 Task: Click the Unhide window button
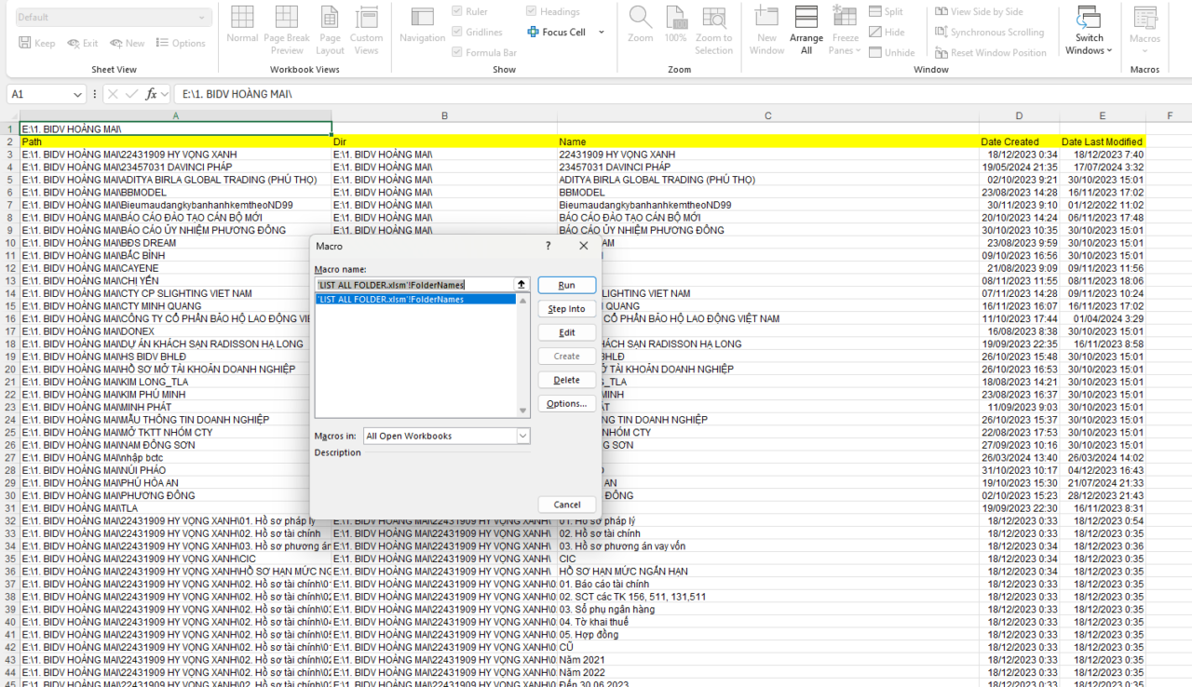click(891, 53)
